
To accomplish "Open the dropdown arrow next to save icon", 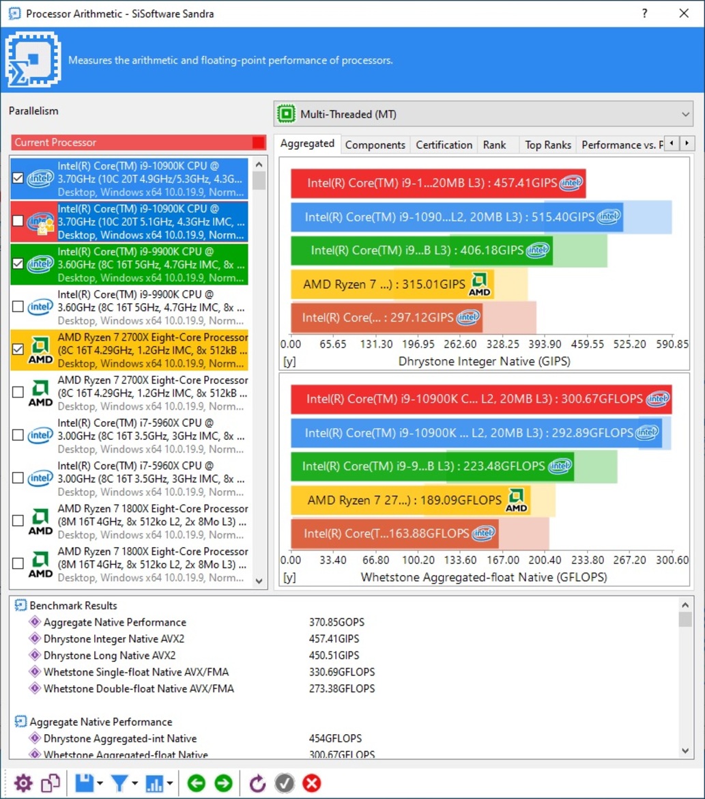I will [100, 783].
